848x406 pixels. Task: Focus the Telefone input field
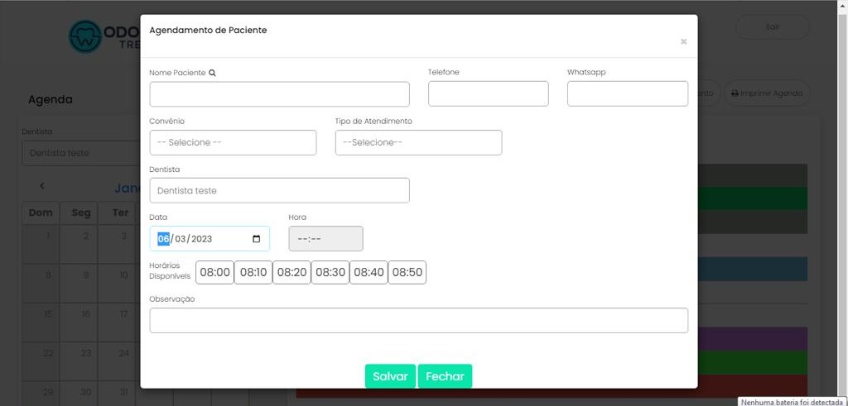(488, 94)
